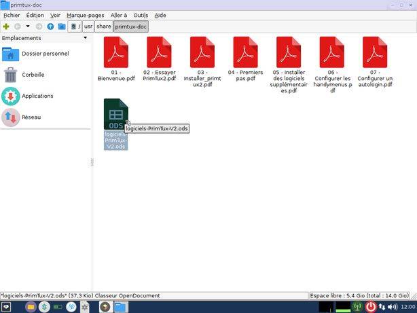Open the taskbar start menu icon
The height and width of the screenshot is (313, 417).
point(6,307)
